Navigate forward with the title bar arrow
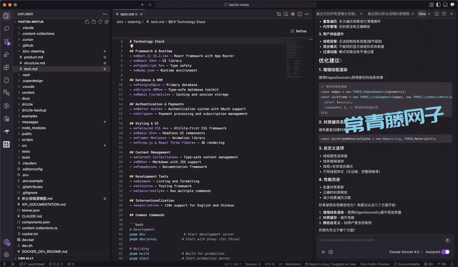 150,5
